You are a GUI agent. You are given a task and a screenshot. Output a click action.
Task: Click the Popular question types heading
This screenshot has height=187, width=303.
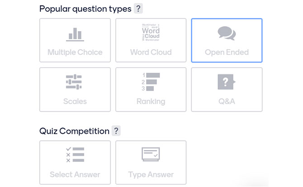coord(85,9)
